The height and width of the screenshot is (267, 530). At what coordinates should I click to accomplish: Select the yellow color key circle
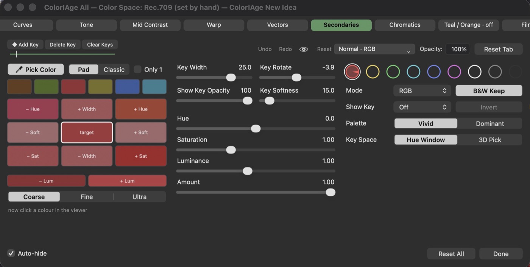click(373, 71)
